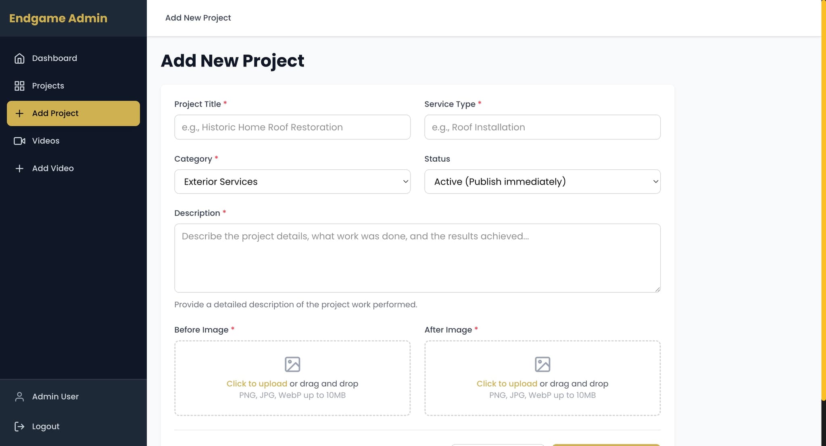This screenshot has width=826, height=446.
Task: Click the Before Image picture icon
Action: 292,364
